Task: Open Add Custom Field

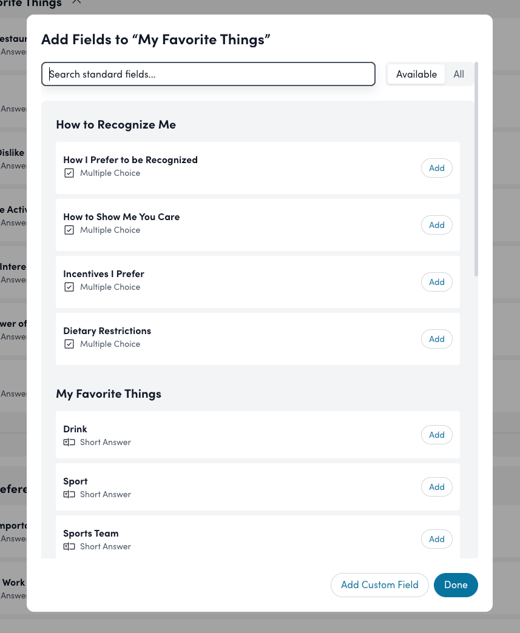Action: 380,585
